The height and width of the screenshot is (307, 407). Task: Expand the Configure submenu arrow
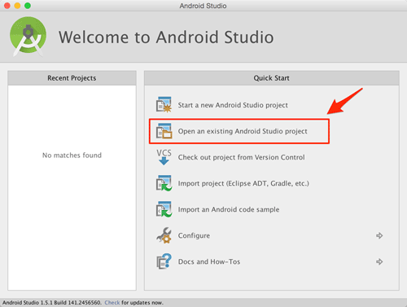pos(379,235)
